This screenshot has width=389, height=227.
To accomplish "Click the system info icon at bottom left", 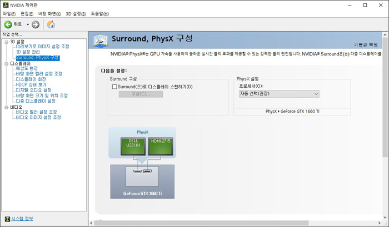I will pos(7,219).
